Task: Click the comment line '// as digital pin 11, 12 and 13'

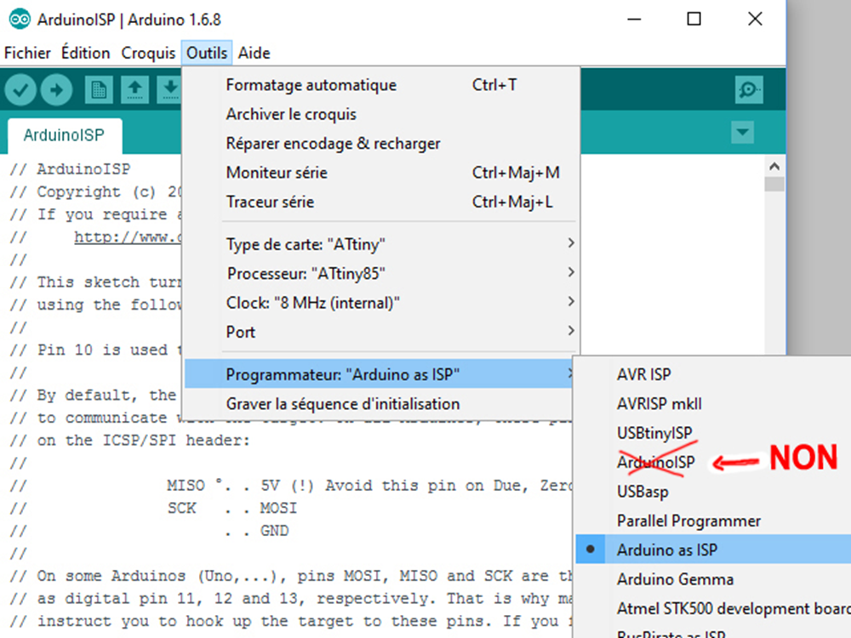Action: 290,598
